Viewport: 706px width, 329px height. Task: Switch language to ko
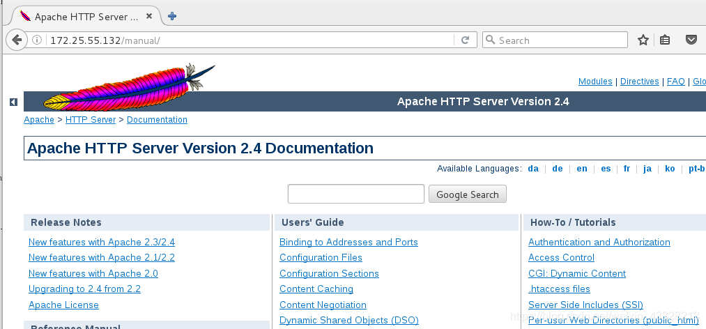point(670,169)
